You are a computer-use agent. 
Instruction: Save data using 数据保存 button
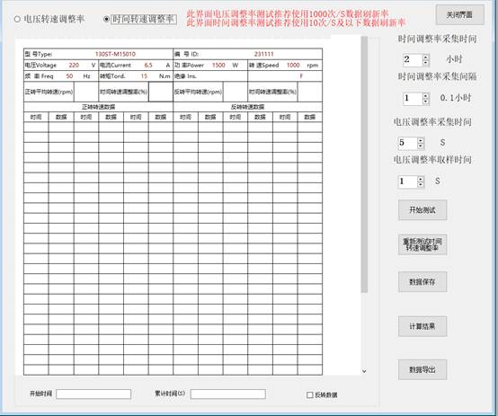(422, 281)
